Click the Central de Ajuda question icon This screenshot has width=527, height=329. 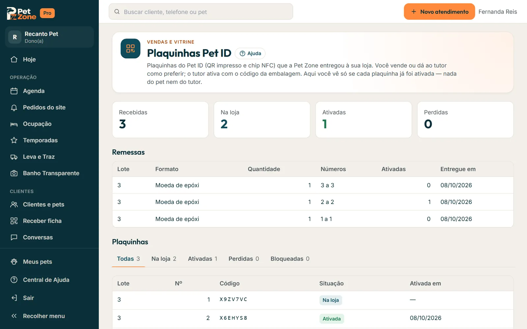14,280
